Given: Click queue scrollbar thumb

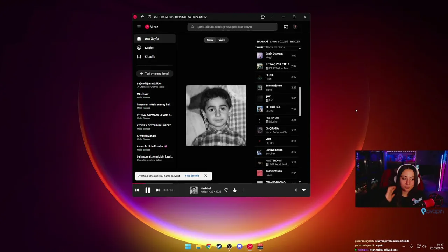Looking at the screenshot, I should pos(300,101).
